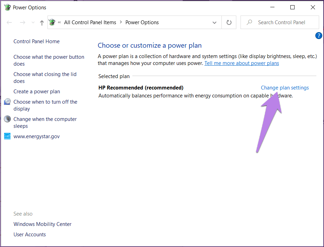This screenshot has height=247, width=324.
Task: Open Choose what the power button does
Action: click(49, 60)
